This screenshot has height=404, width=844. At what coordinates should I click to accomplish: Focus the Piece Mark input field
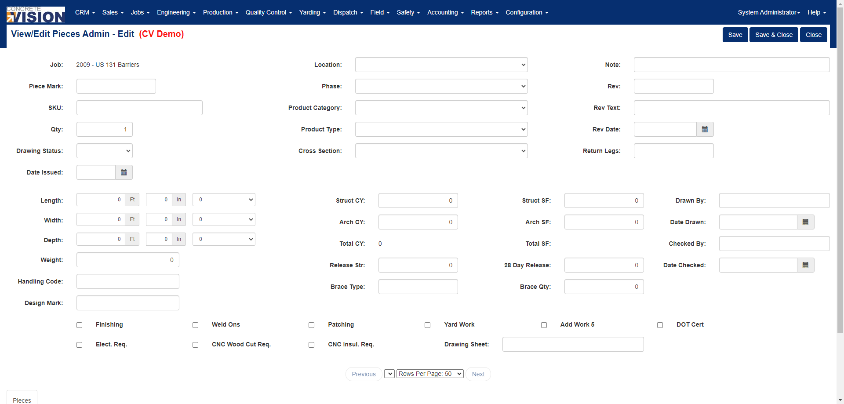[x=116, y=86]
